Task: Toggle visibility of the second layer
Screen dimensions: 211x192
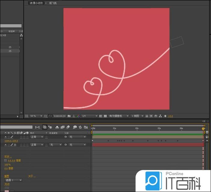Action: (5, 145)
